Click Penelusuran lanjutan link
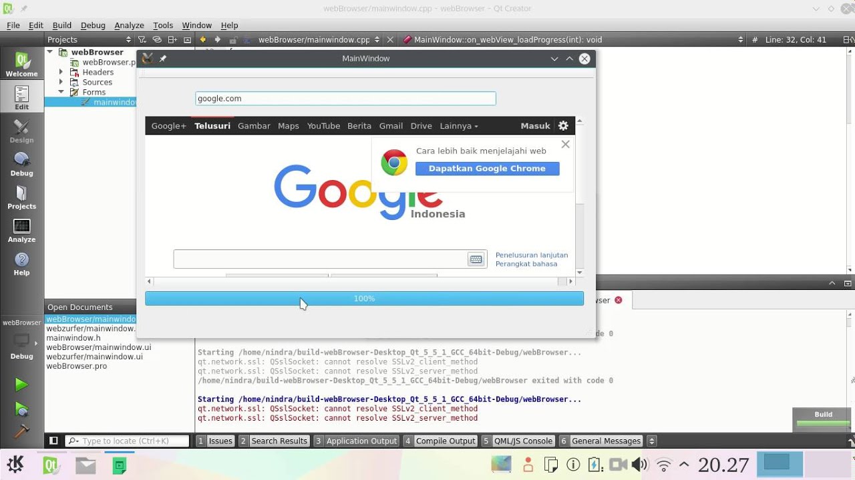The width and height of the screenshot is (855, 480). [532, 255]
